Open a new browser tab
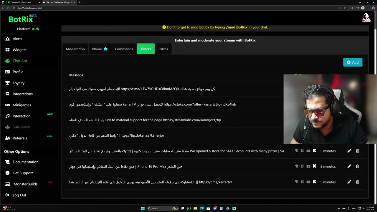Screen dimensions: 377x212 tap(80, 2)
